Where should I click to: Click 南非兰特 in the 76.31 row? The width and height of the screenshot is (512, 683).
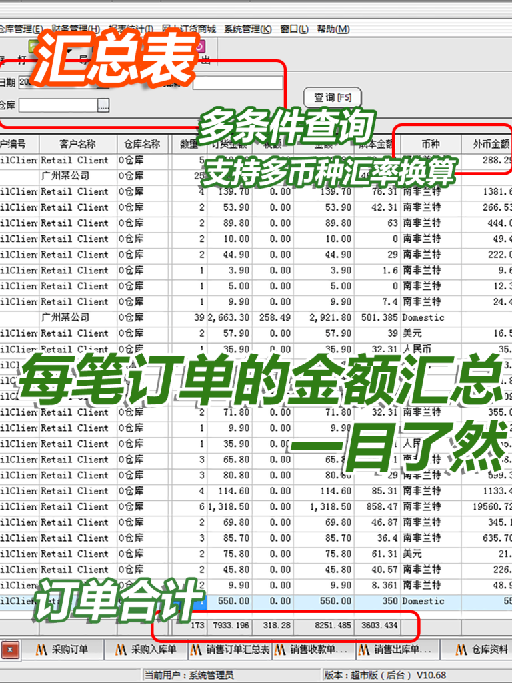(x=421, y=192)
